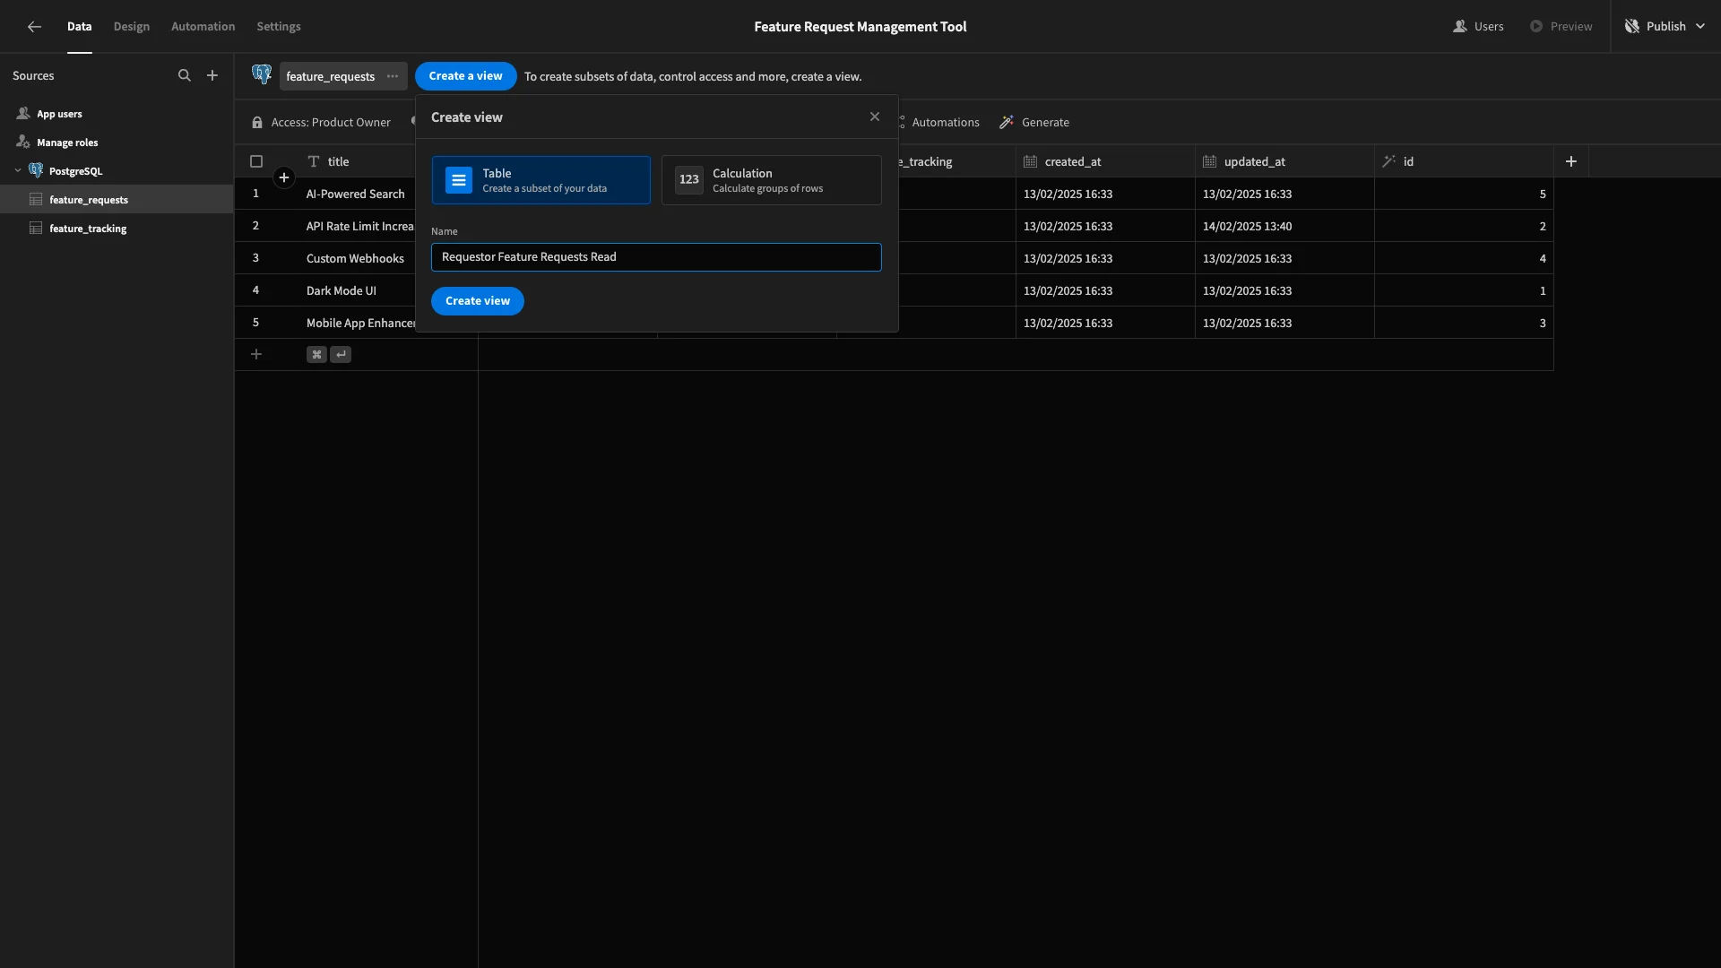1721x968 pixels.
Task: Click created_at cell for Dark Mode UI row
Action: [x=1105, y=290]
